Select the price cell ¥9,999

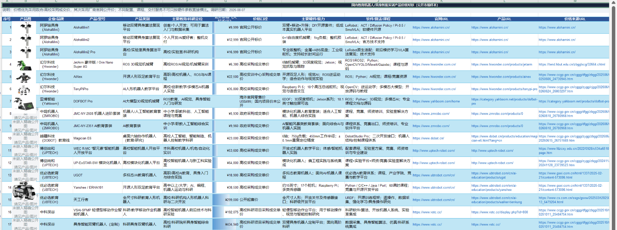click(x=226, y=28)
